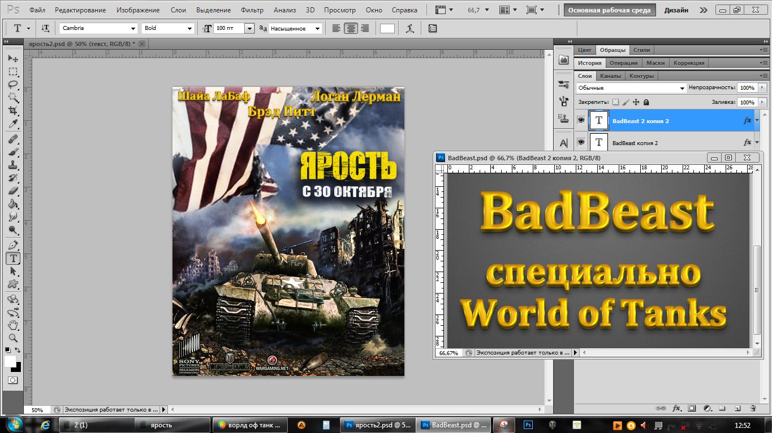This screenshot has height=433, width=772.
Task: Click the text color swatch
Action: pos(387,28)
